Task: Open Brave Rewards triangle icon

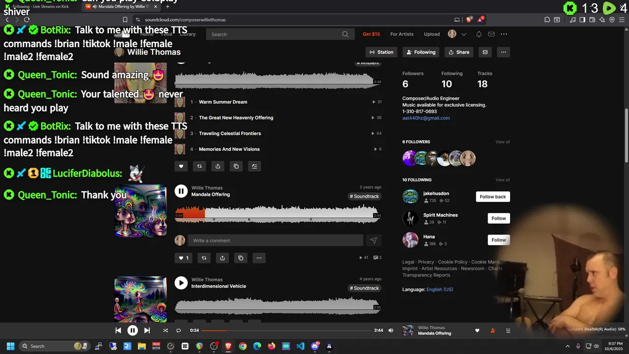Action: click(480, 20)
